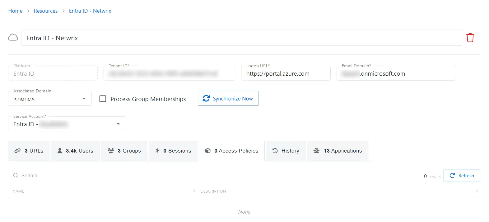Expand the Service Account dropdown
Viewport: 489px width, 222px height.
coord(67,124)
